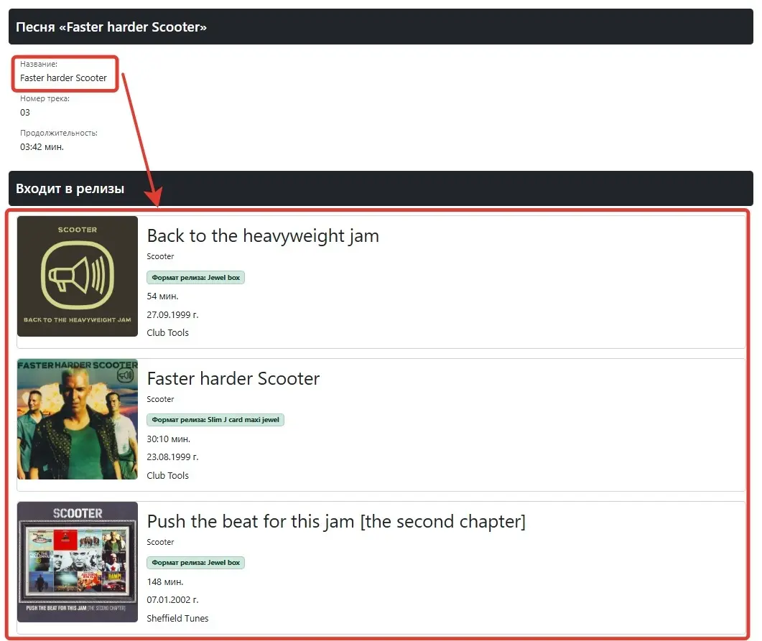Click the Back to the heavyweight jam title
The image size is (762, 641).
click(x=263, y=236)
